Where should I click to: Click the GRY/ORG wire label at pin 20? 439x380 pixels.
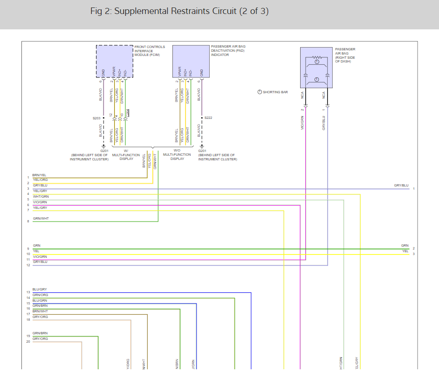(41, 339)
